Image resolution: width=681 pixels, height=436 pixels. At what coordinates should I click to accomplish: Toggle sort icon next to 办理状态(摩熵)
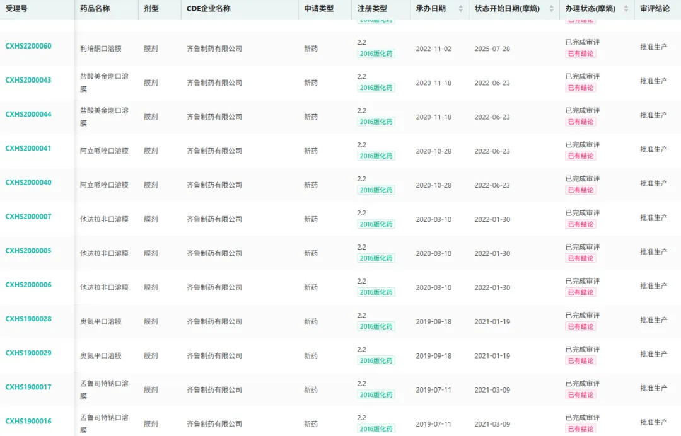tap(626, 9)
